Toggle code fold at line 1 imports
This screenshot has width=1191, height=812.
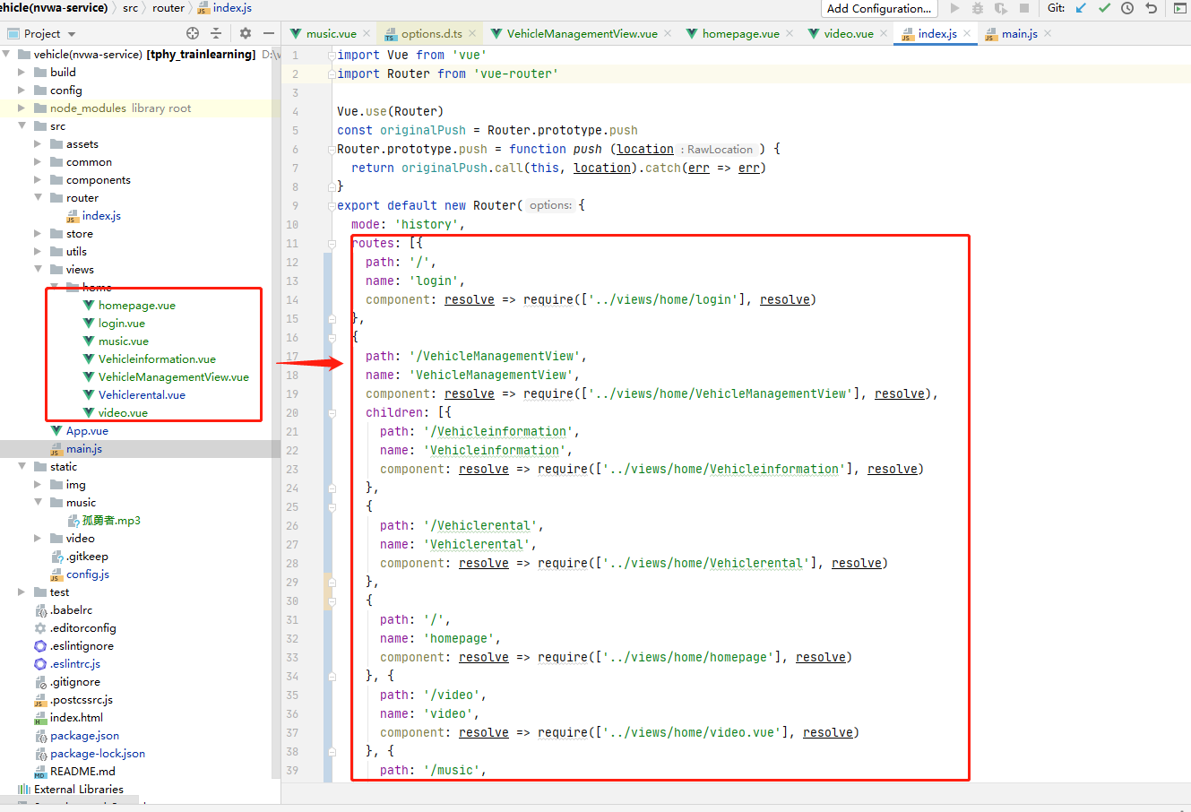pos(332,55)
